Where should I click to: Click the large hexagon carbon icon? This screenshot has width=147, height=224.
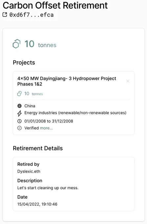[x=17, y=44]
